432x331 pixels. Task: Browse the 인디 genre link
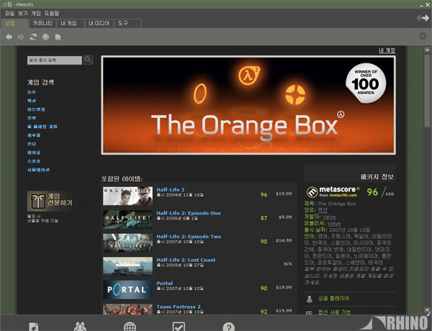point(32,144)
